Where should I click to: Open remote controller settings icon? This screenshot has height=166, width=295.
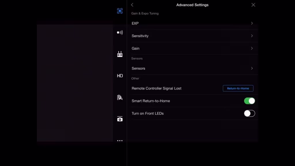click(x=120, y=54)
